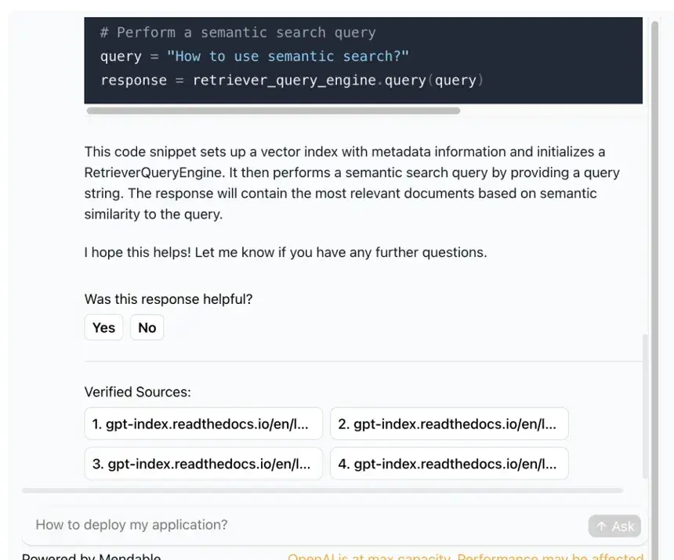Open verified source 2 gpt-index link
This screenshot has height=560, width=674.
coord(449,424)
